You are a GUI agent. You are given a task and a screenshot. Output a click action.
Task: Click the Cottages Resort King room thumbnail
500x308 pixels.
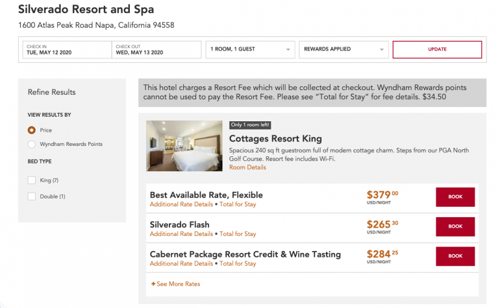pos(185,146)
